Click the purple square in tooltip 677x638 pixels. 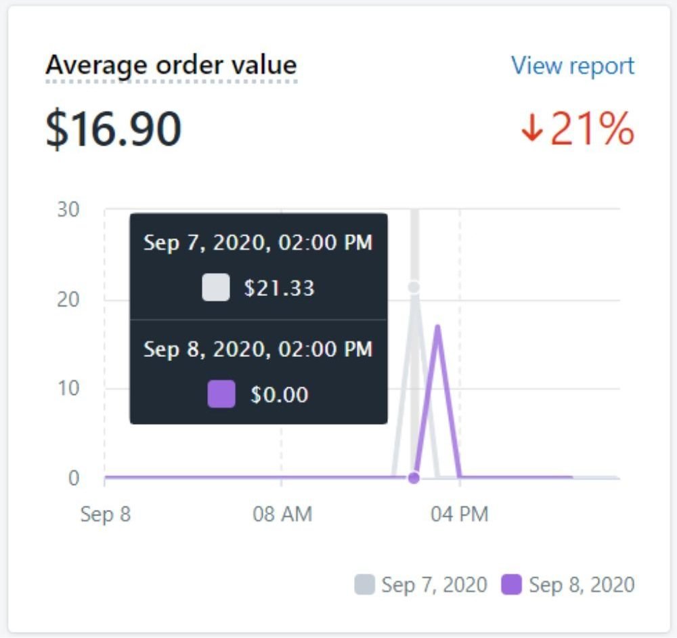[221, 394]
